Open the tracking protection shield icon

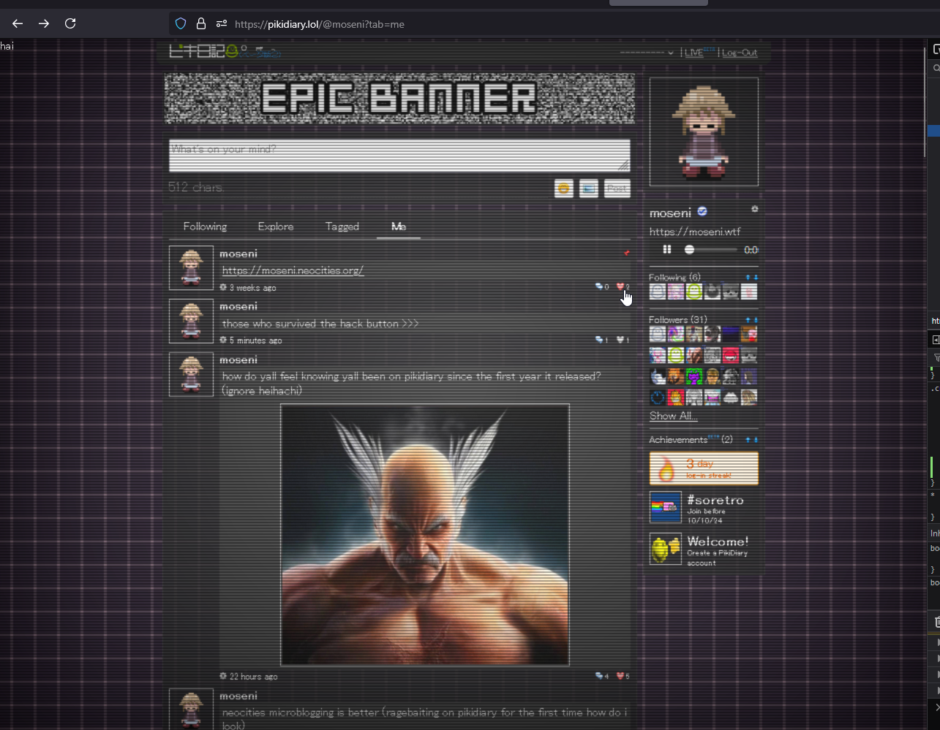point(181,23)
